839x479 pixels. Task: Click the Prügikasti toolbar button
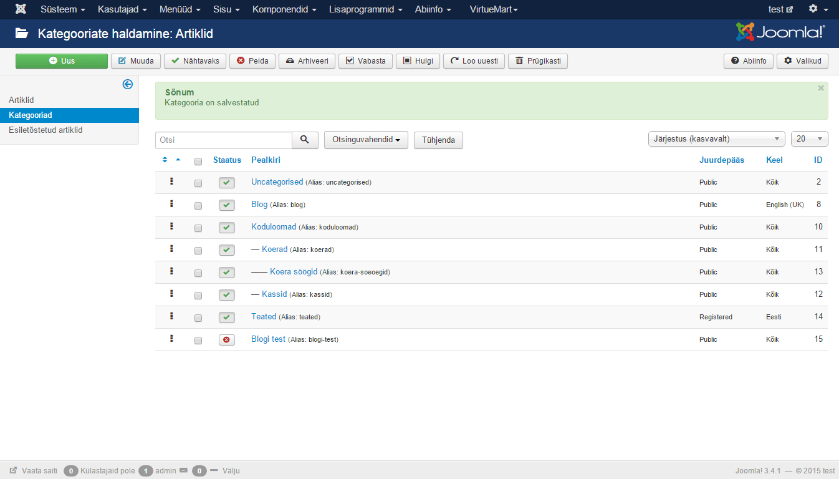tap(538, 61)
